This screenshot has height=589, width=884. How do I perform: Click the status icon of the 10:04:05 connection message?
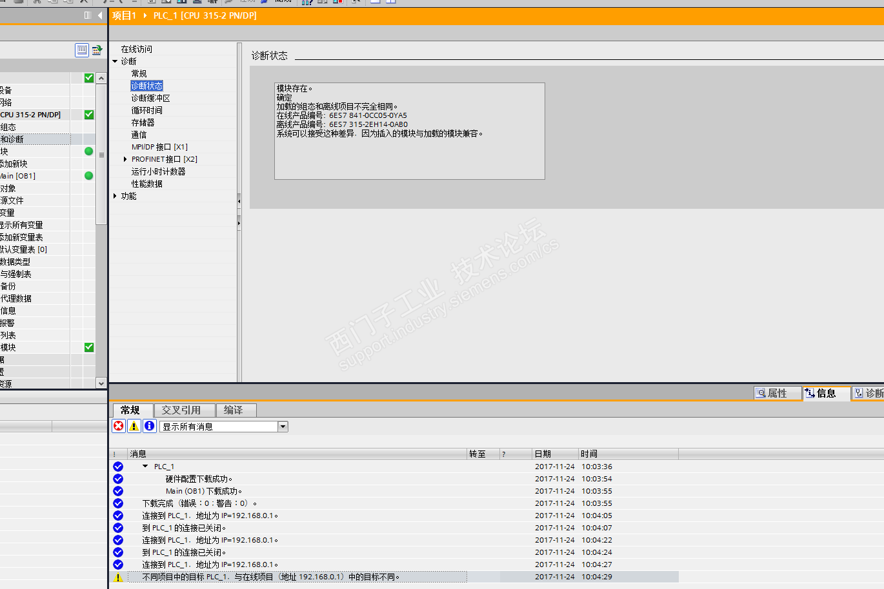(x=118, y=516)
